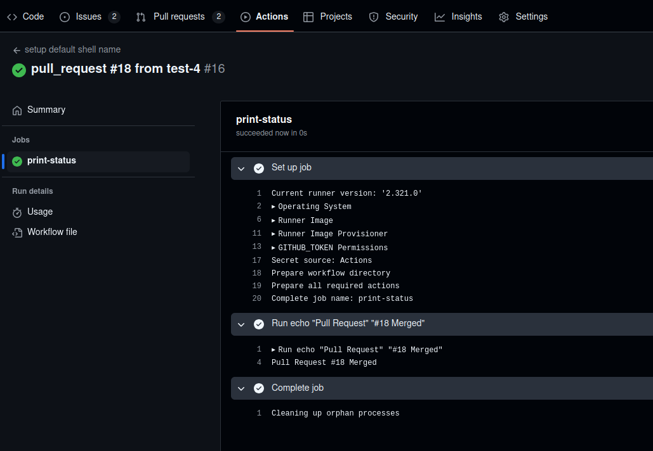The height and width of the screenshot is (451, 653).
Task: Open the Workflow file link
Action: coord(52,232)
